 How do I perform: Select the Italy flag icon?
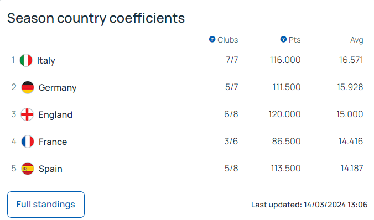(x=26, y=60)
